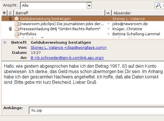Toggle read status dot for Krüger, Christine message

pyautogui.click(x=108, y=29)
